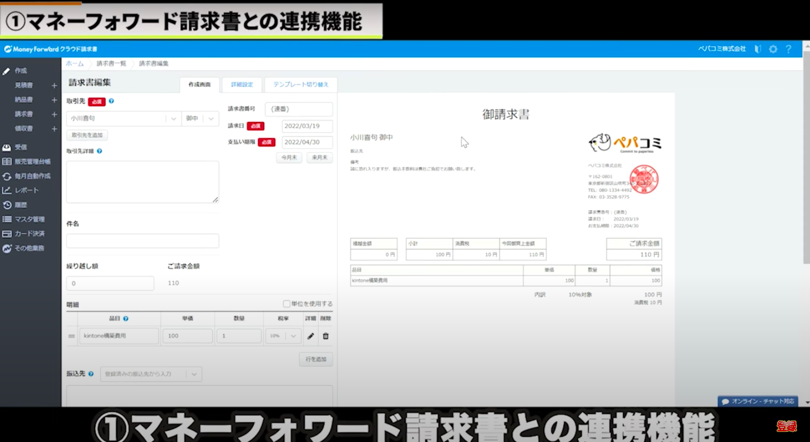The width and height of the screenshot is (810, 442).
Task: Click the help icon next to 取引先
Action: pyautogui.click(x=112, y=101)
